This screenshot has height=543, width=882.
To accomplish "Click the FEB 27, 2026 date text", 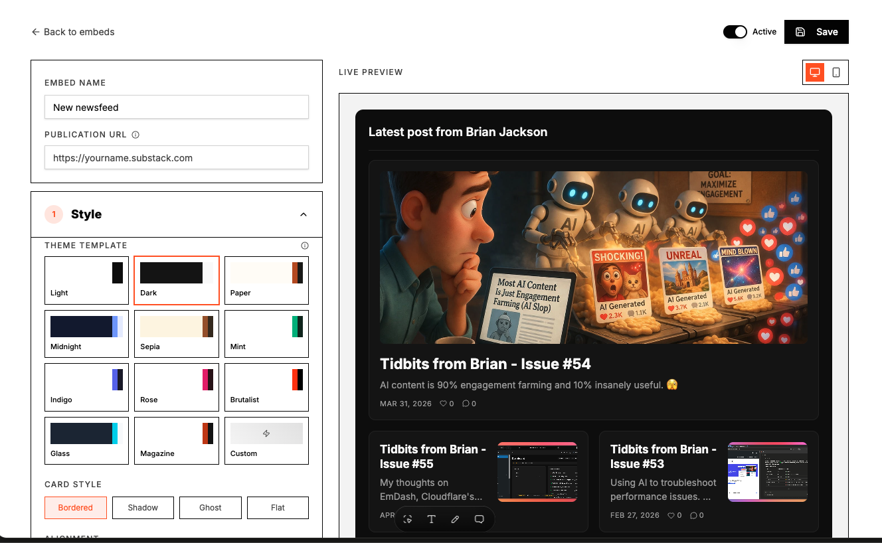I will click(x=636, y=515).
